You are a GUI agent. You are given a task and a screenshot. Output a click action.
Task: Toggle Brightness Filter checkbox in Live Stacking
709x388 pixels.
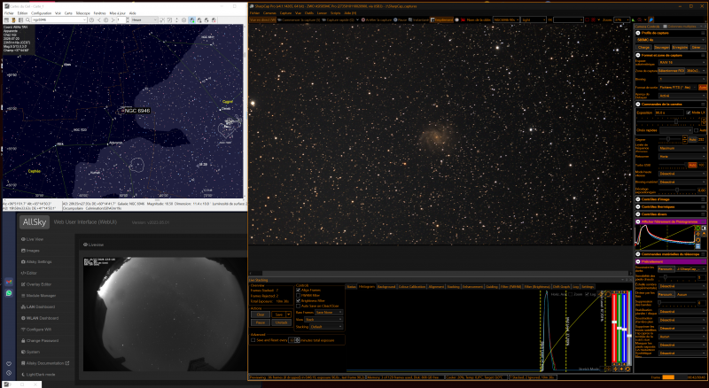coord(298,300)
